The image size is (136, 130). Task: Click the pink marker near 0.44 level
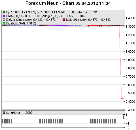[122, 98]
